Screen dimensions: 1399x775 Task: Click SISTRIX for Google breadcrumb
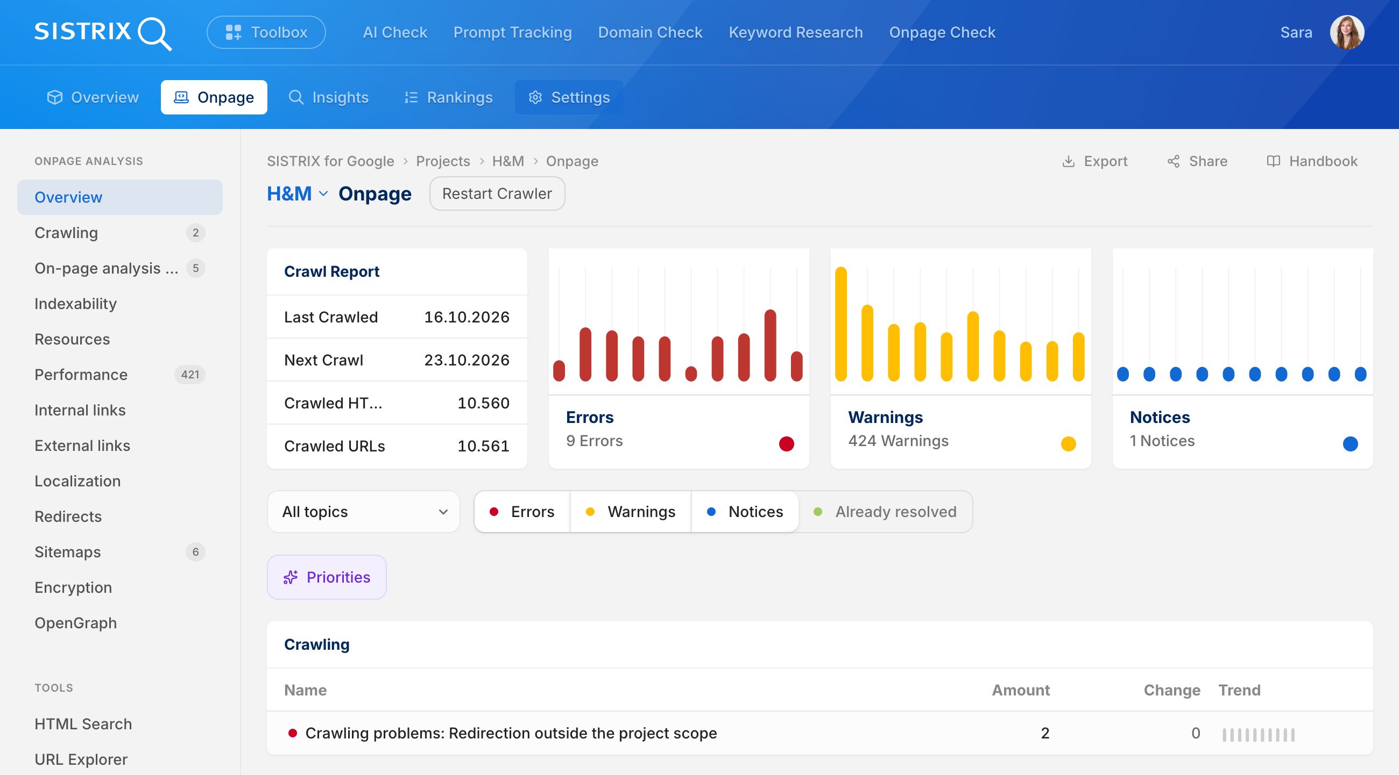(330, 161)
